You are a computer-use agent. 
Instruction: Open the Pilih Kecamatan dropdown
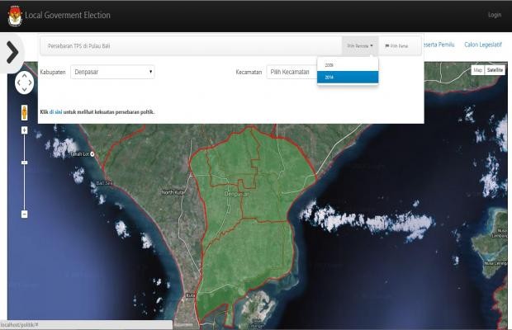click(x=290, y=72)
